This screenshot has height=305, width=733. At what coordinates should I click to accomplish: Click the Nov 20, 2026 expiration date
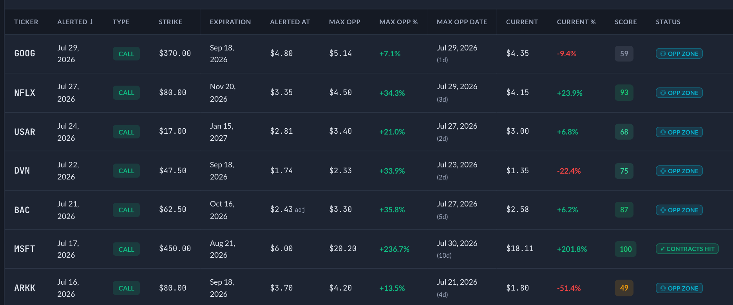223,93
